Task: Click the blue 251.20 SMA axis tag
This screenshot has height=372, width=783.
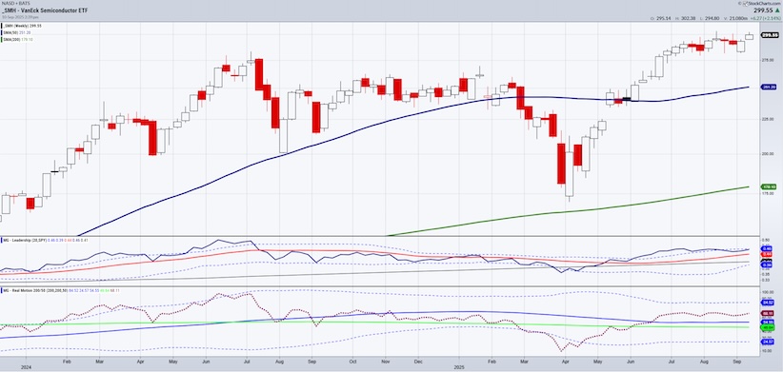Action: (x=768, y=87)
